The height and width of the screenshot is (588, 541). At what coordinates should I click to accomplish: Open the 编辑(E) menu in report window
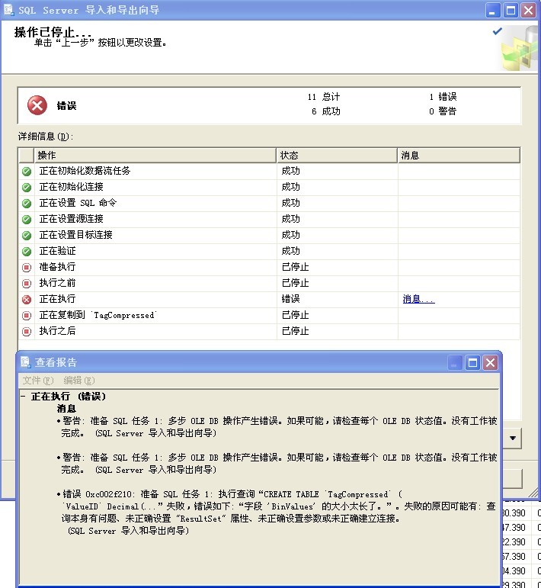coord(79,381)
